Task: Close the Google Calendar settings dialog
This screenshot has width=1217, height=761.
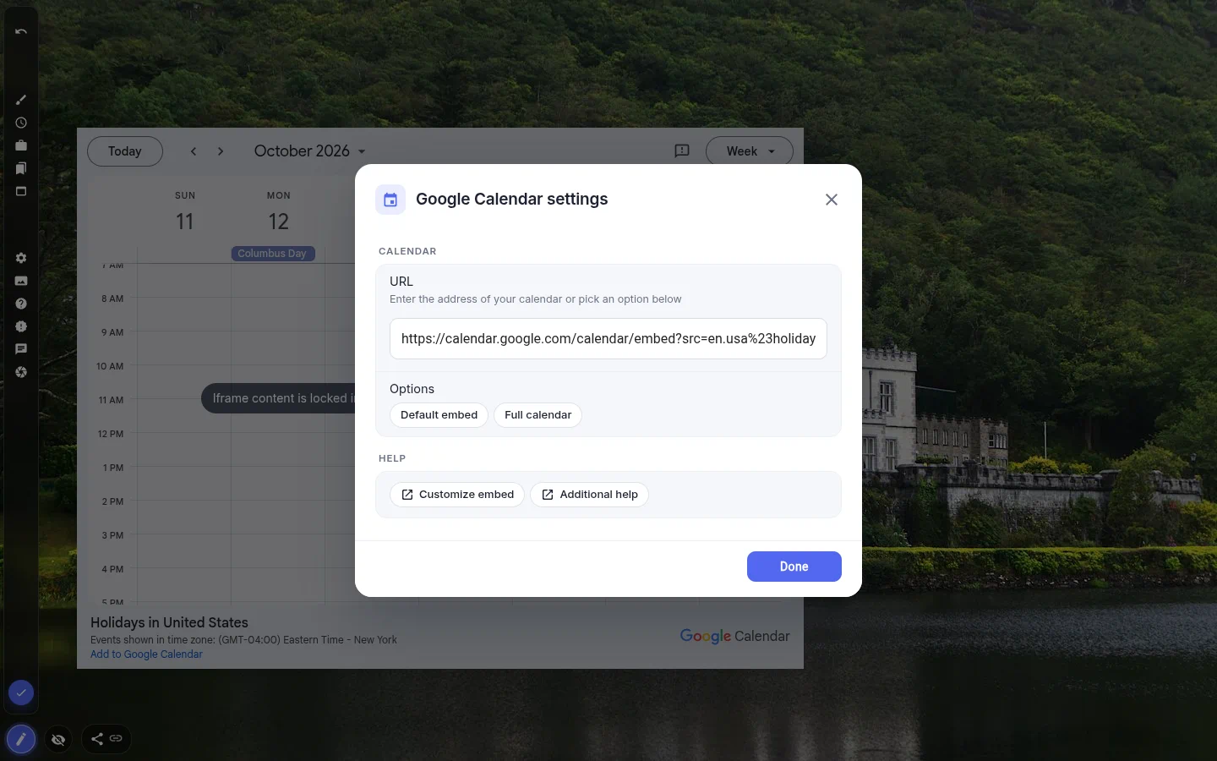Action: click(x=832, y=200)
